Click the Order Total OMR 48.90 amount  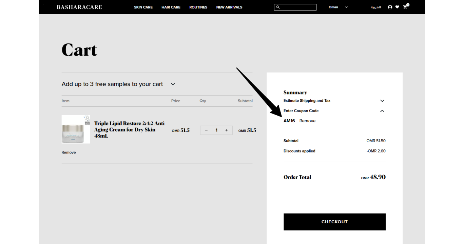point(373,177)
